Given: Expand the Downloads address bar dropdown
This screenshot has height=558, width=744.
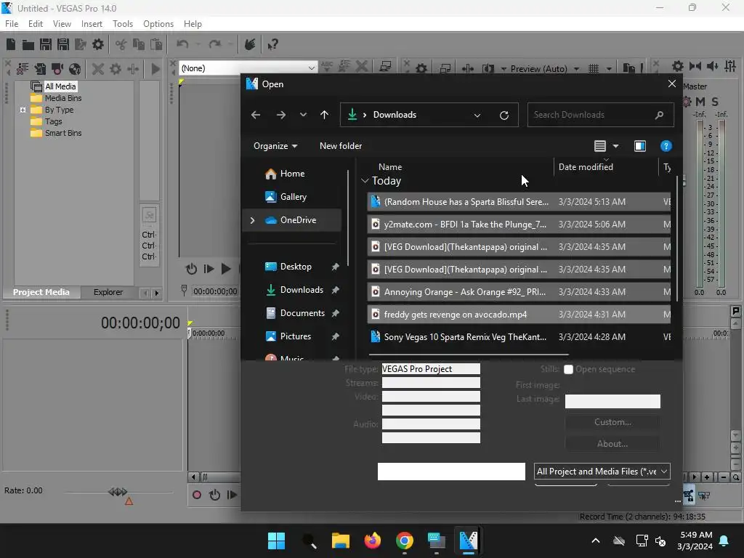Looking at the screenshot, I should click(x=477, y=115).
